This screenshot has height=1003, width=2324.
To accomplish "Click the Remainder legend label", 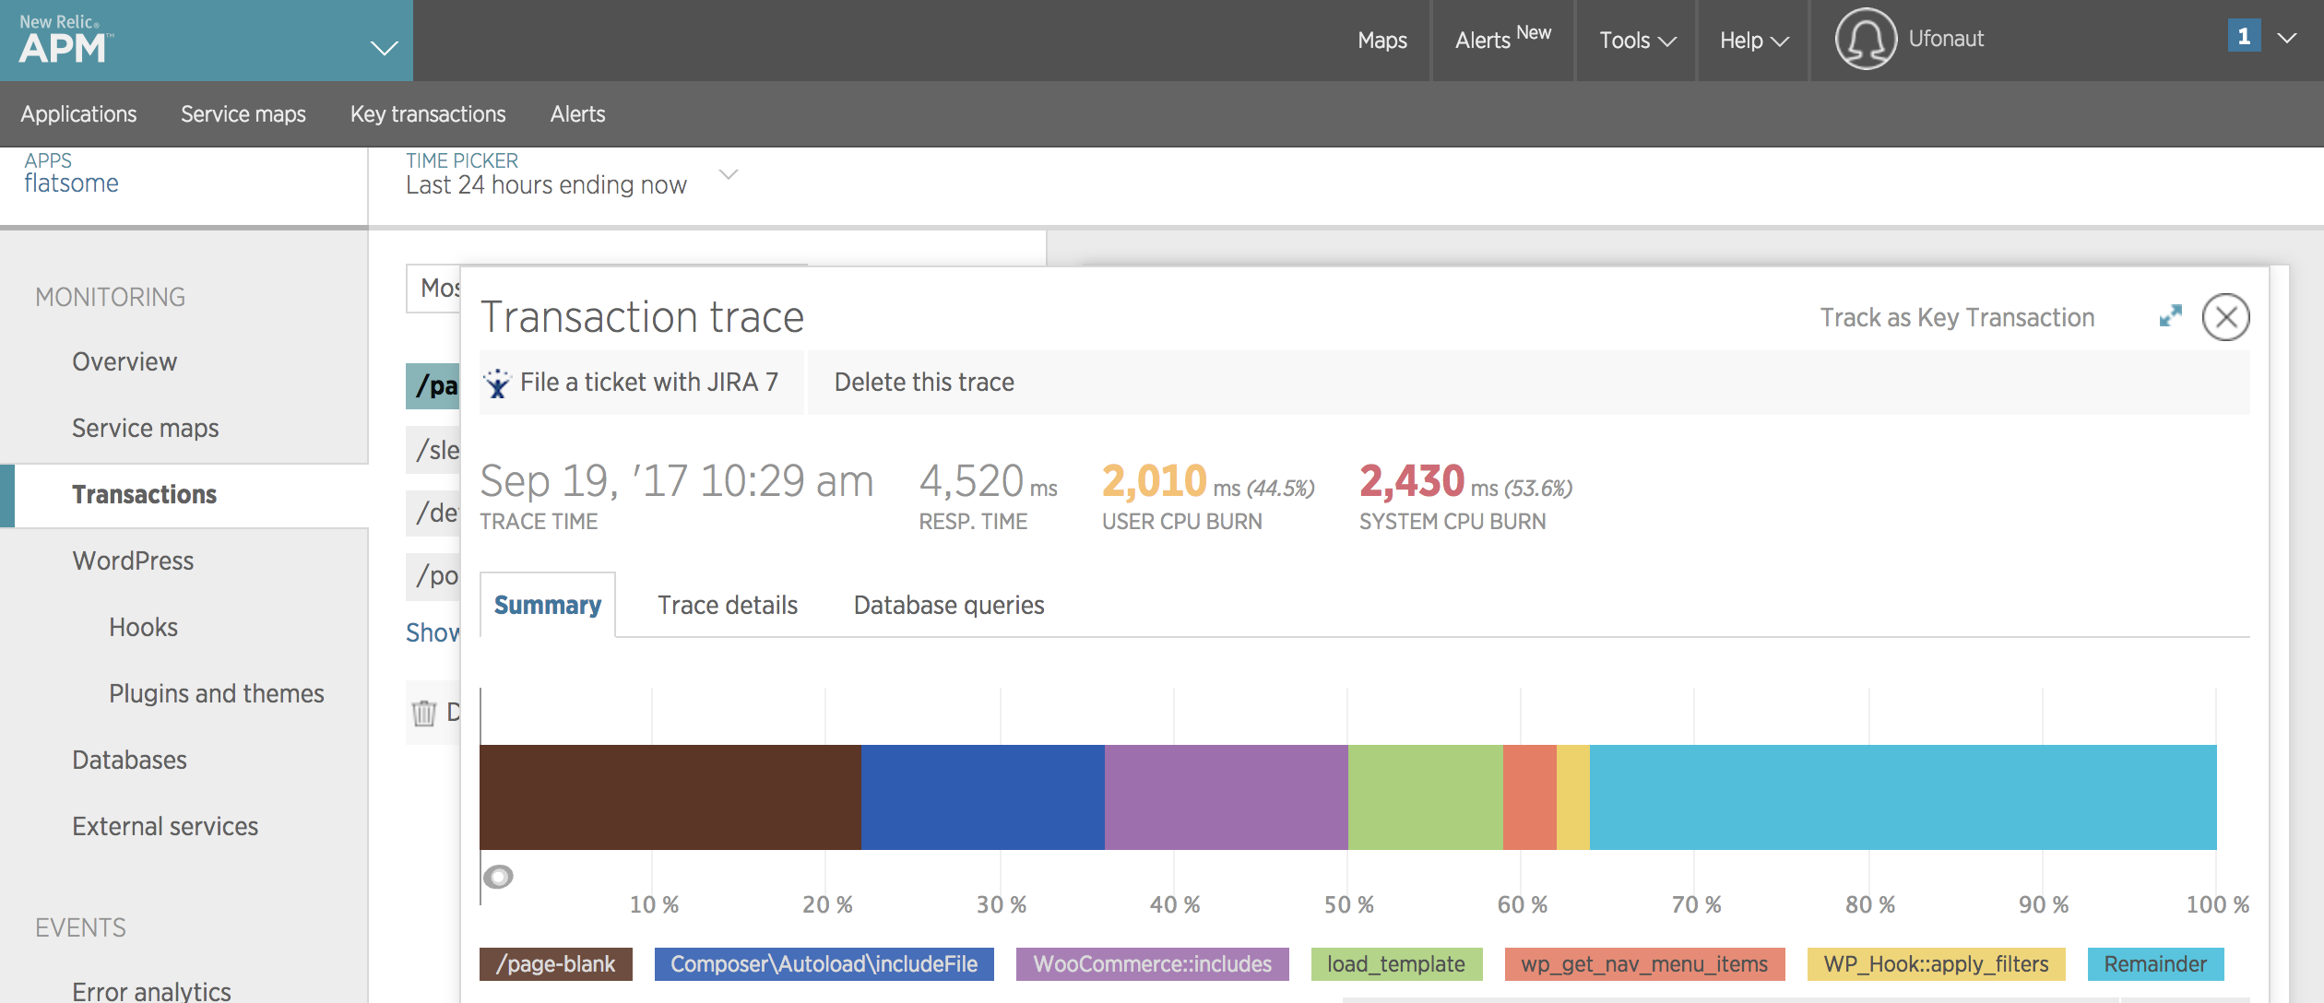I will click(x=2156, y=964).
